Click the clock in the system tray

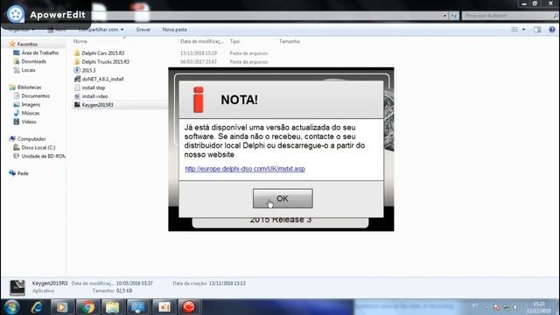[x=539, y=307]
